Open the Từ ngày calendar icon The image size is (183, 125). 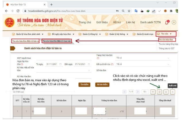point(60,64)
